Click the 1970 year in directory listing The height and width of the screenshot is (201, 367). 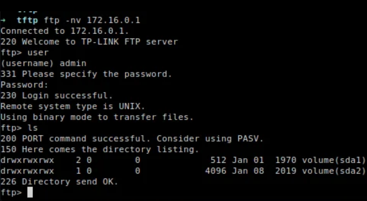[x=286, y=160]
